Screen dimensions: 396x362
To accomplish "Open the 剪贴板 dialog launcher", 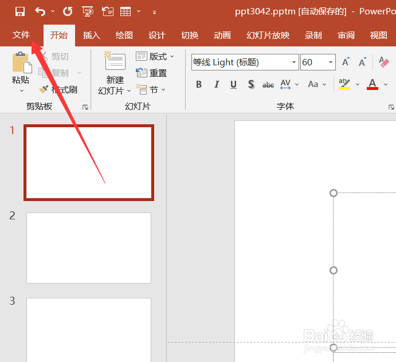I will pyautogui.click(x=85, y=107).
